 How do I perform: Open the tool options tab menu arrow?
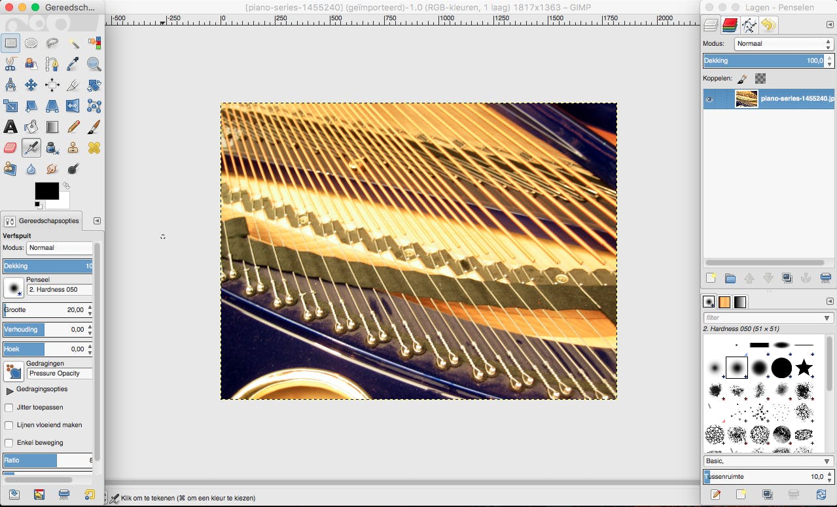[x=97, y=221]
